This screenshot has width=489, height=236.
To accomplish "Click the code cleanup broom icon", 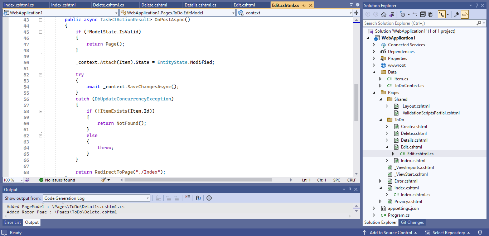I will coord(103,180).
